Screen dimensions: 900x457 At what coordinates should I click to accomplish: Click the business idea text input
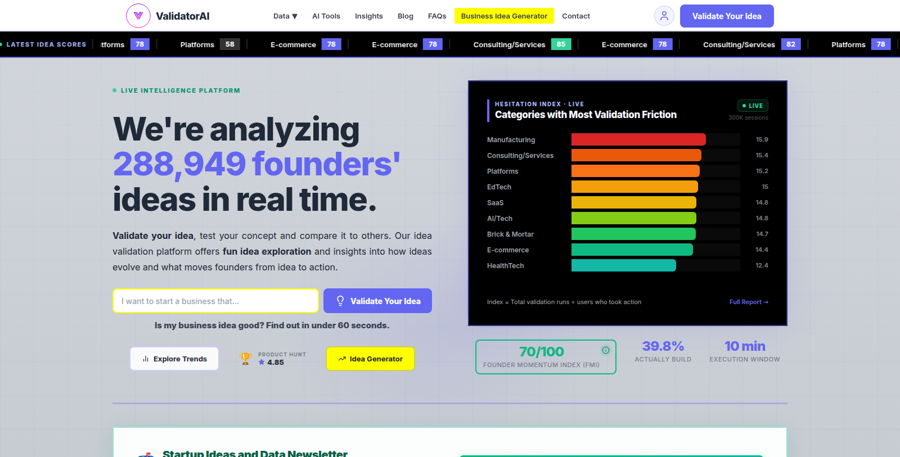coord(216,301)
